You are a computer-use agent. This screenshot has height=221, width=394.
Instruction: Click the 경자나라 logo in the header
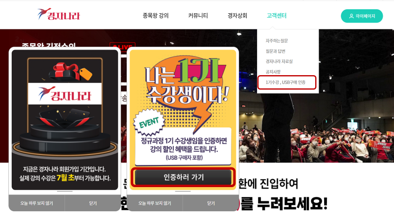[59, 14]
